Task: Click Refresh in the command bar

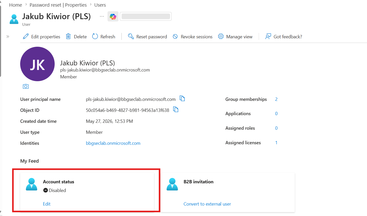Action: pyautogui.click(x=108, y=37)
